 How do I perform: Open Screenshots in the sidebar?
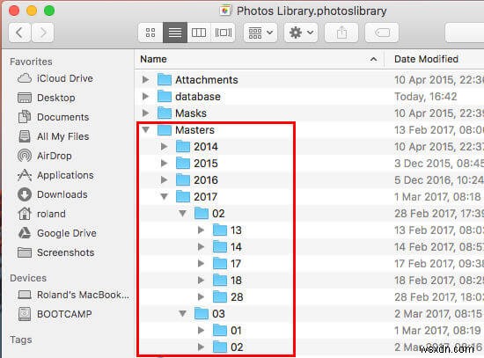55,252
